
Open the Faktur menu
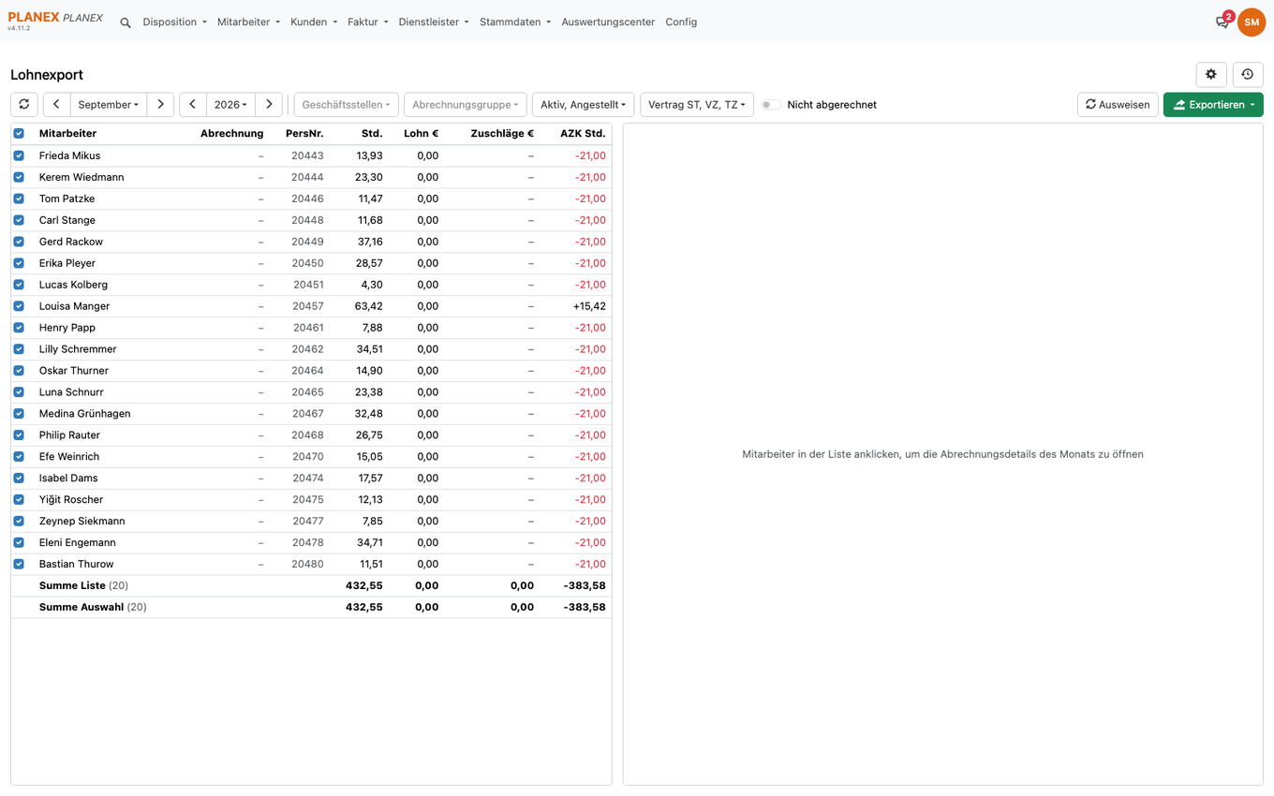[x=367, y=22]
